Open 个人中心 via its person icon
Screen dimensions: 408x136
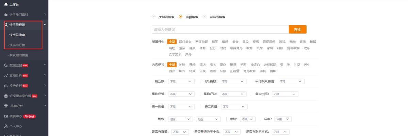(x=6, y=126)
